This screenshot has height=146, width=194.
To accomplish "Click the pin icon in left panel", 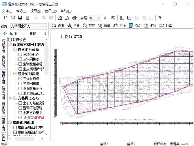I will point(45,33).
